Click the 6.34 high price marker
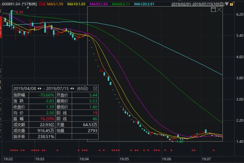 click(19, 12)
